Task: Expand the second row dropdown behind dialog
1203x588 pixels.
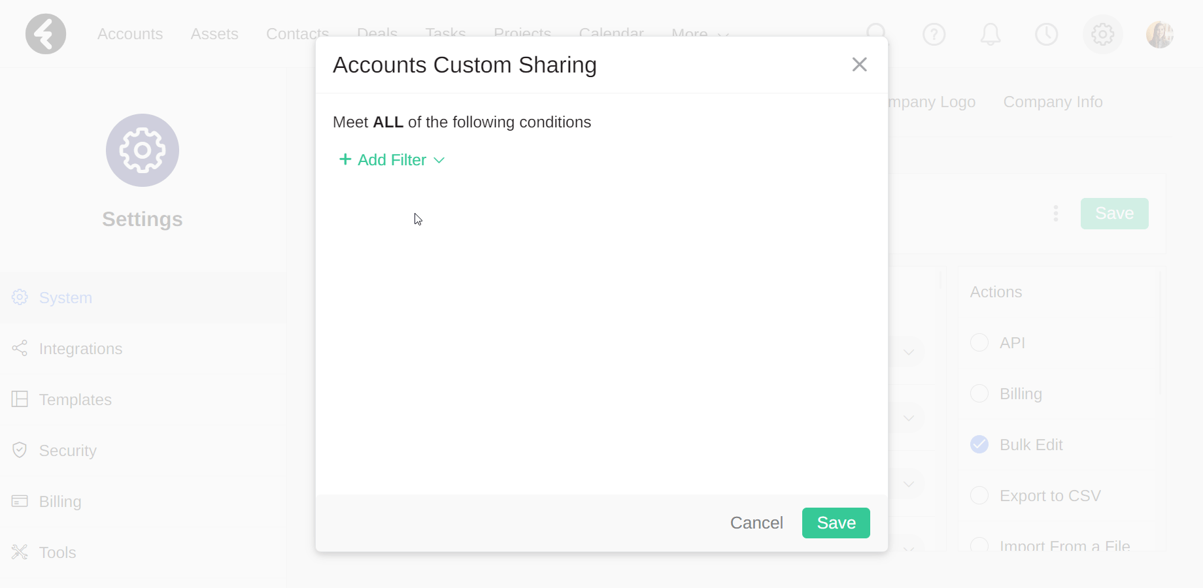Action: tap(908, 418)
